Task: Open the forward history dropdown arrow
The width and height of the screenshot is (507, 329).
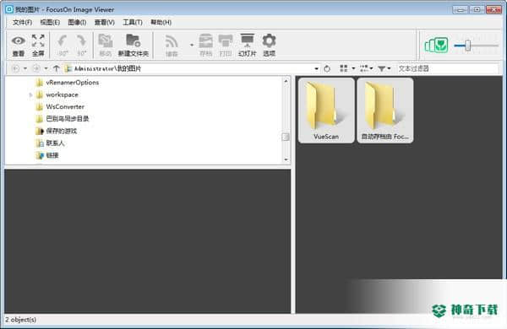Action: 46,68
